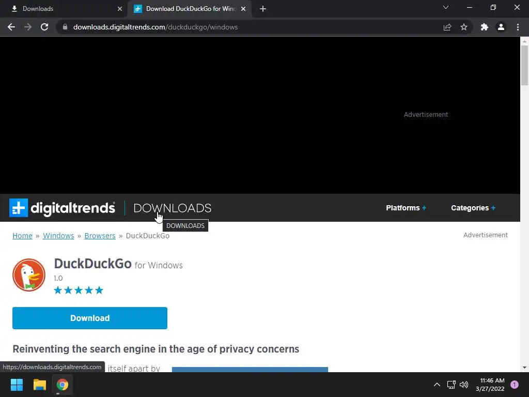Open the Windows Start menu
Screen dimensions: 529x397
pos(17,385)
